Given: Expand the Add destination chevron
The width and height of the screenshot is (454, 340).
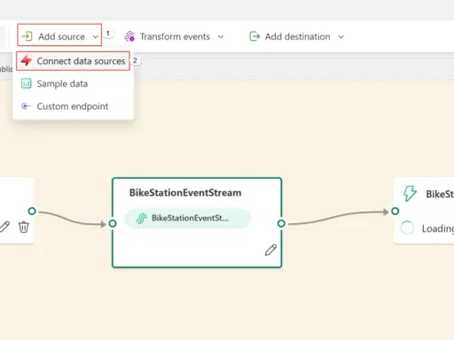Looking at the screenshot, I should (x=341, y=37).
